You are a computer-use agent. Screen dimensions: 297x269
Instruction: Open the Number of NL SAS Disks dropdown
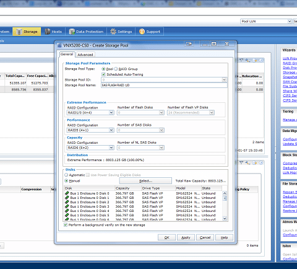coord(161,148)
